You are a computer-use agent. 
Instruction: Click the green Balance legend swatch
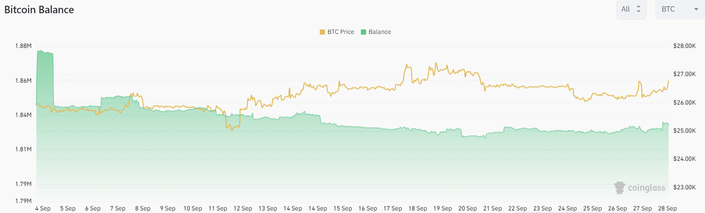click(364, 32)
